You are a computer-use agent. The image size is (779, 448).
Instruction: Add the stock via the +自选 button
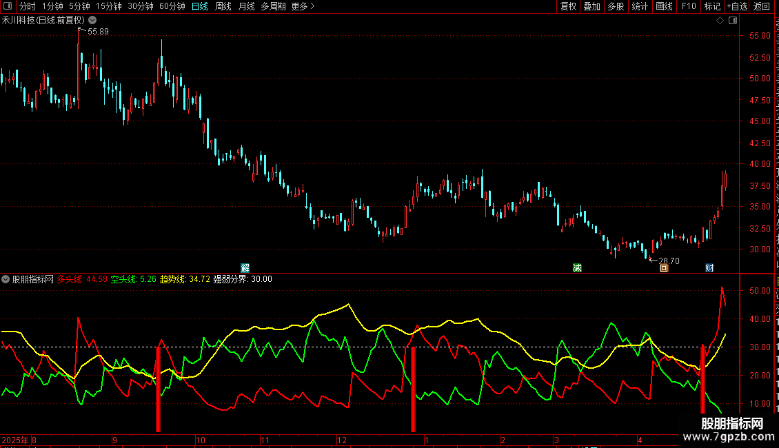(737, 6)
